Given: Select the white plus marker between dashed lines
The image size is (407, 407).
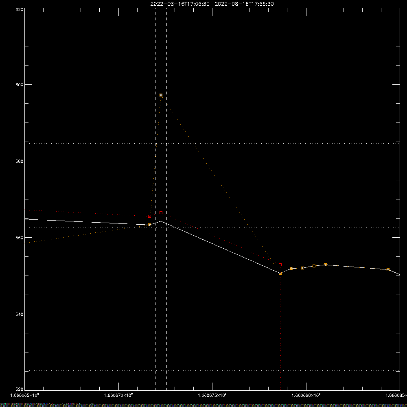Looking at the screenshot, I should coord(161,221).
